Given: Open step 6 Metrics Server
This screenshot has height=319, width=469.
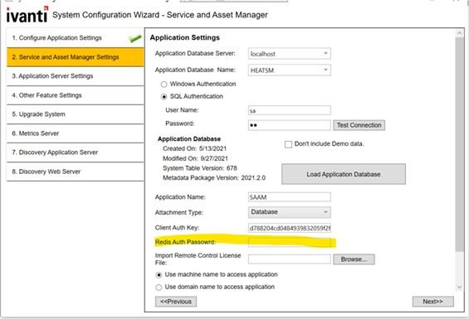Looking at the screenshot, I should pyautogui.click(x=75, y=133).
